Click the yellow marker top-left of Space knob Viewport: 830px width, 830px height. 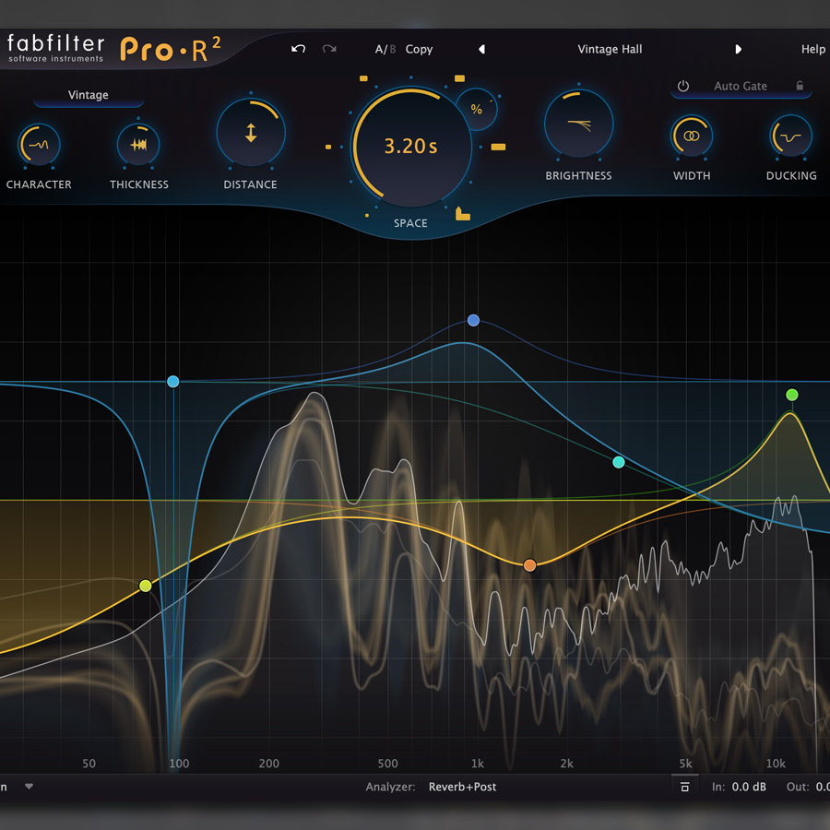pos(363,78)
